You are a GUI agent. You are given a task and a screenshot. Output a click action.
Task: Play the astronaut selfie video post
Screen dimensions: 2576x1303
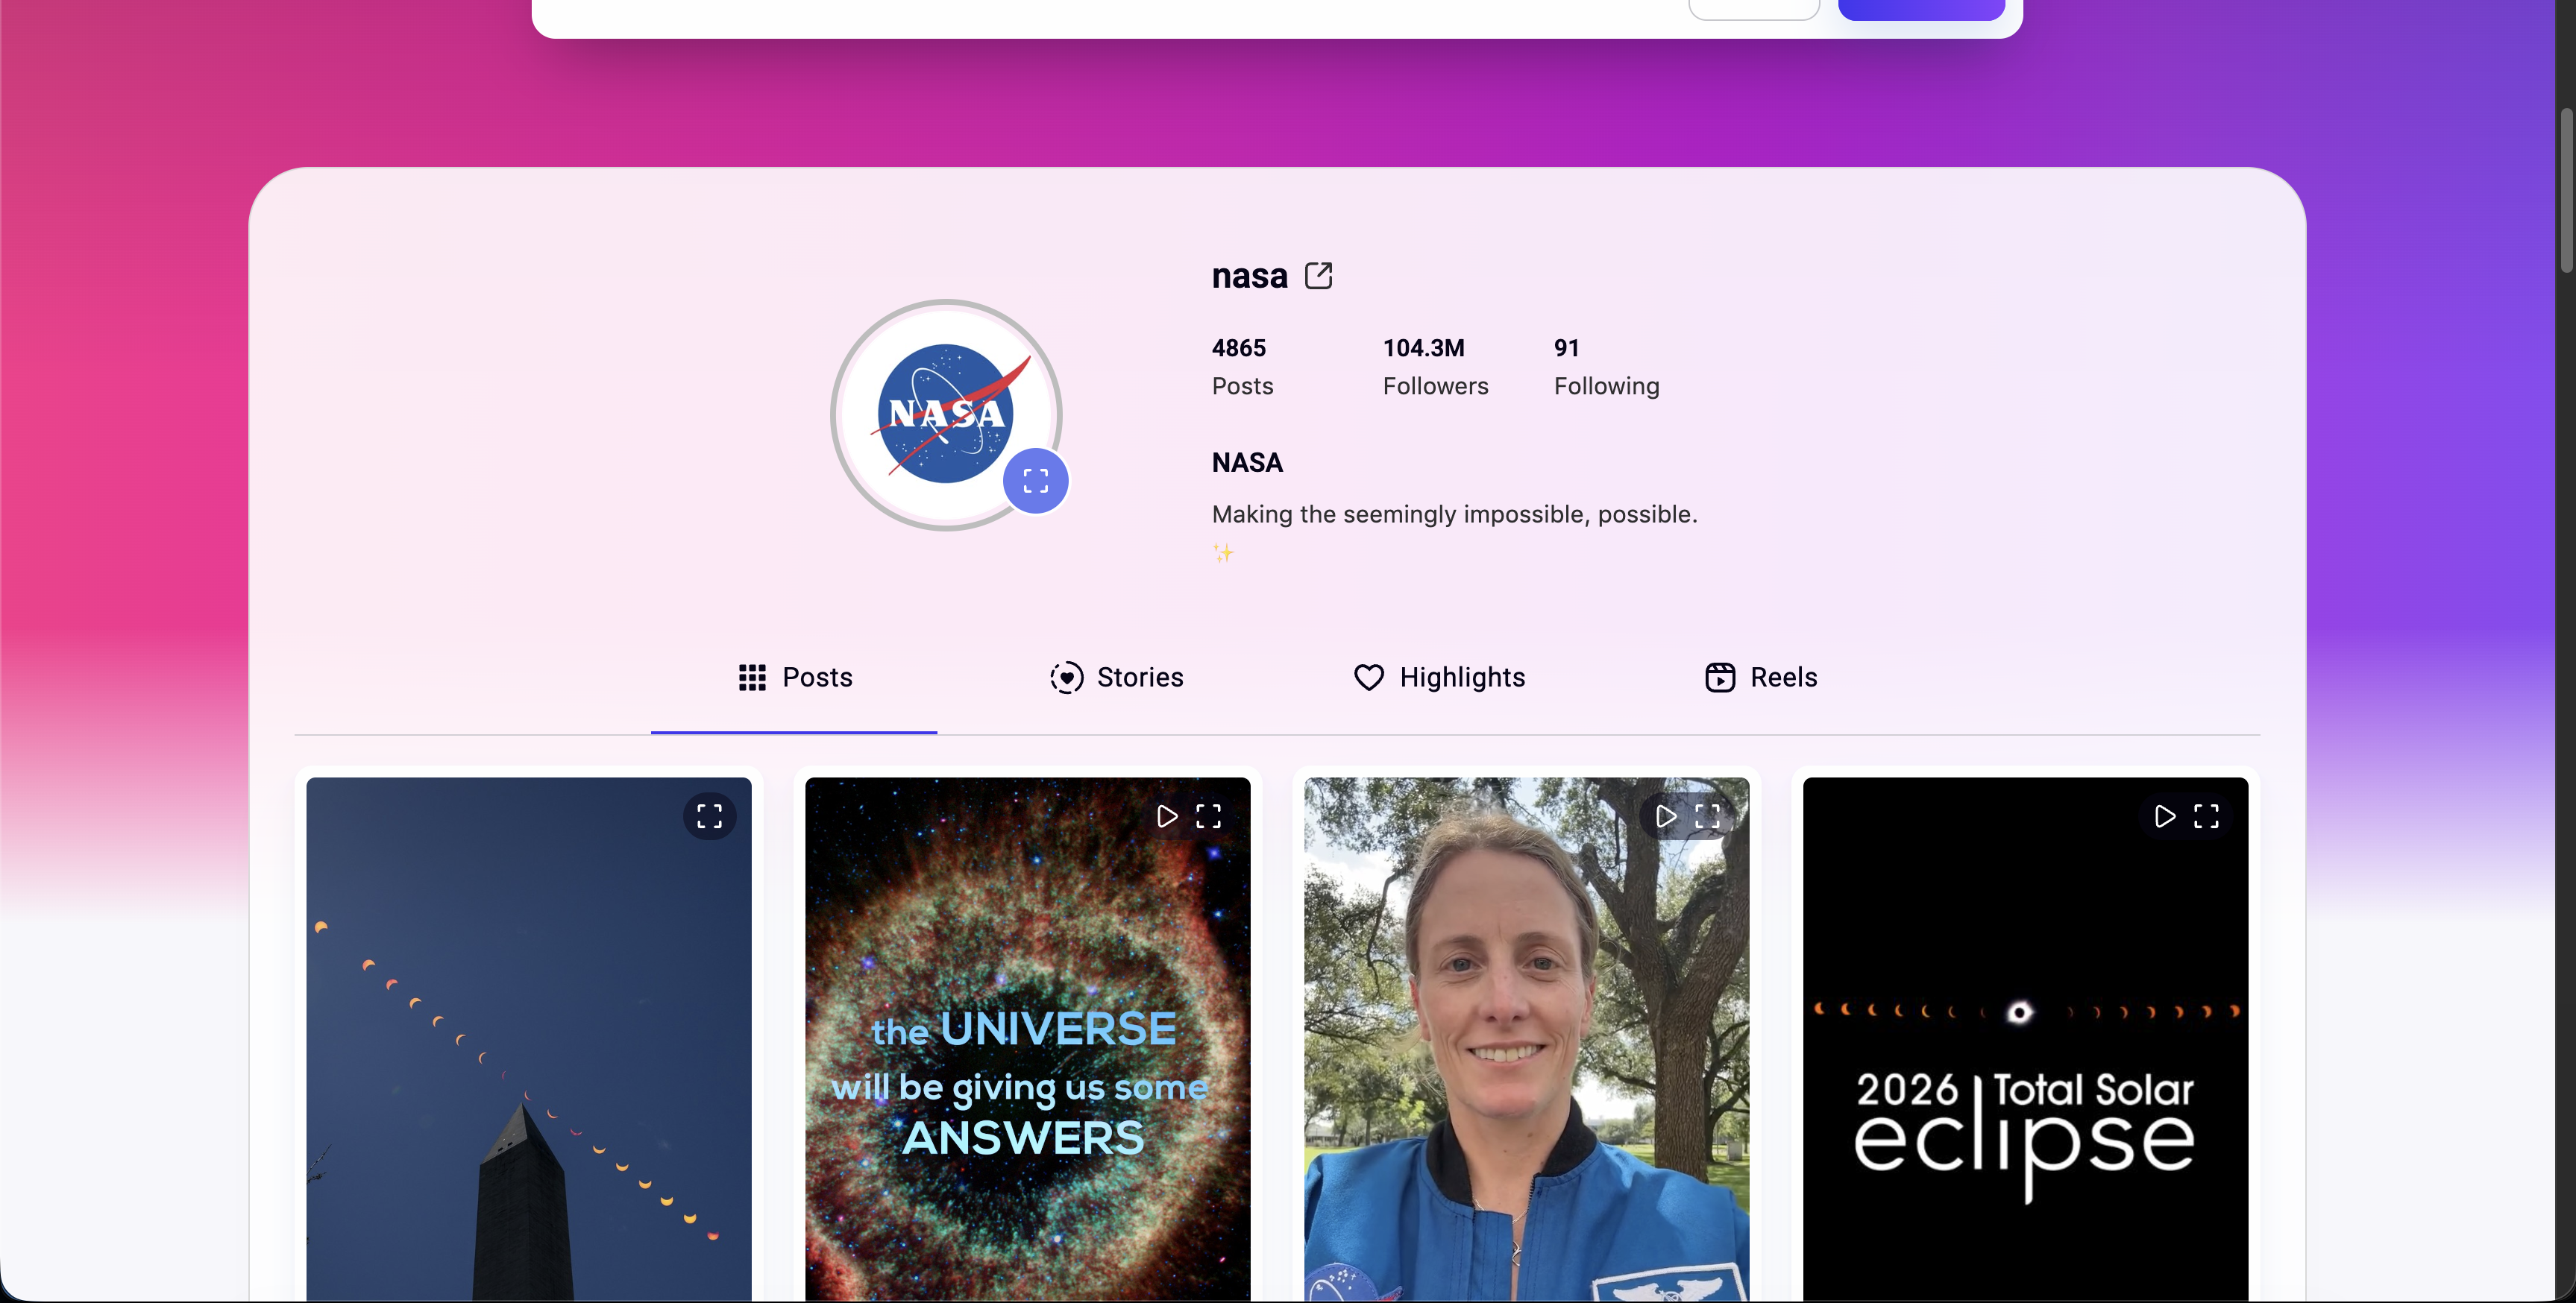click(1665, 816)
